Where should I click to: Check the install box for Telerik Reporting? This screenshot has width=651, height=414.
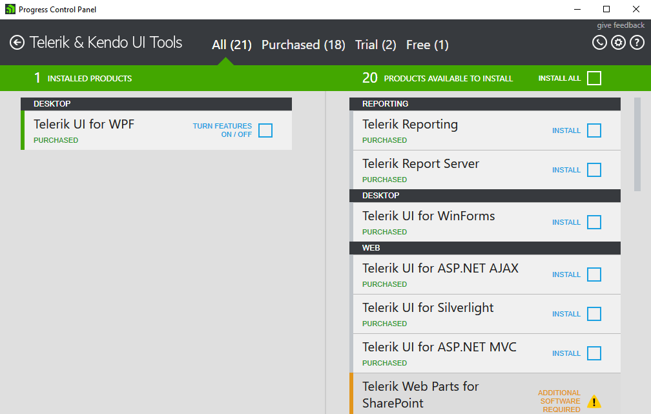[x=594, y=130]
